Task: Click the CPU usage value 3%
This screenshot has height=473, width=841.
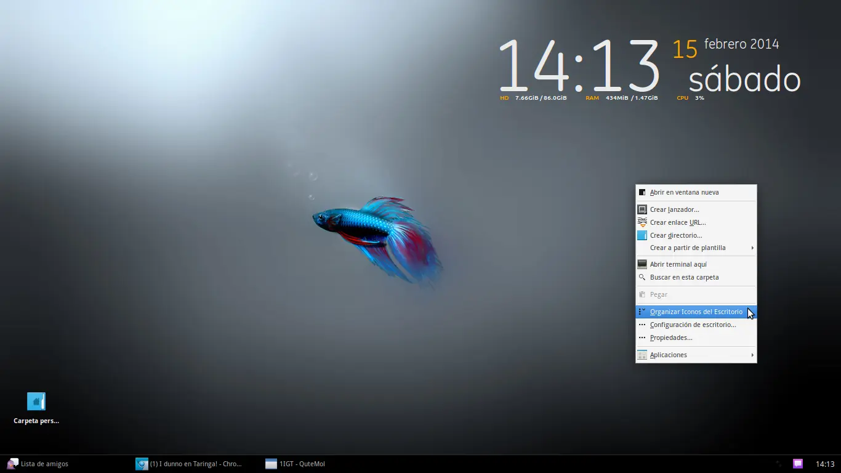Action: click(x=699, y=98)
